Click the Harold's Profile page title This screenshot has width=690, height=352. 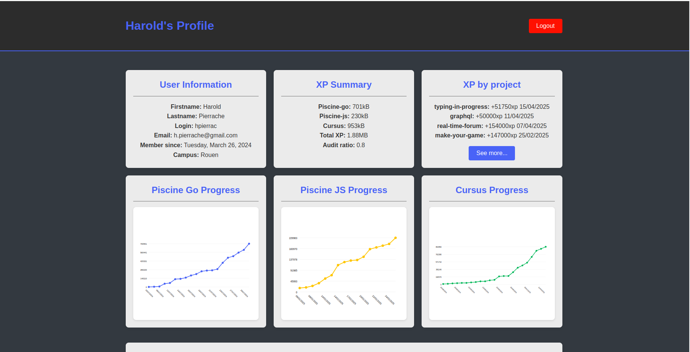point(170,26)
